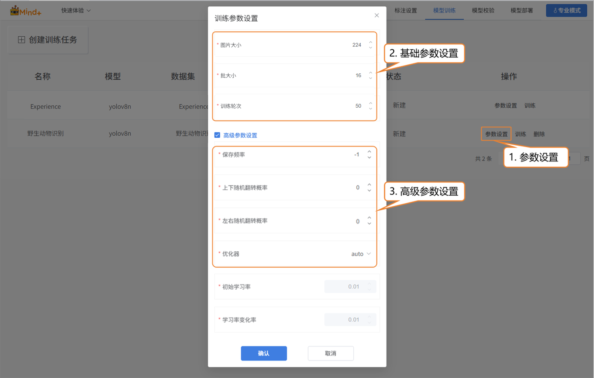Click the Mind+ logo icon
The width and height of the screenshot is (594, 378).
coord(15,11)
